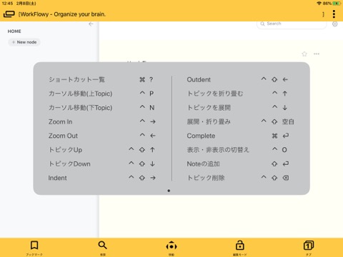The image size is (343, 257).
Task: Click the Search field
Action: point(292,24)
